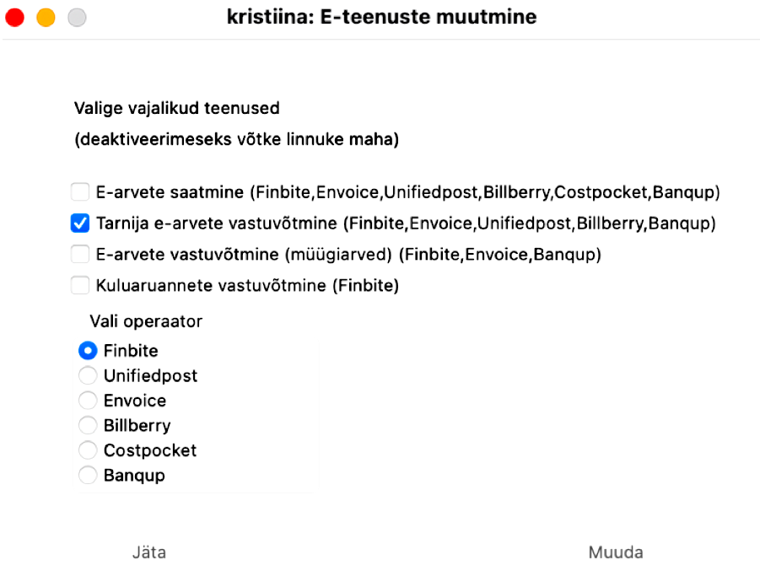Click Kuluaruannete vastuvõtmine (Finbite) label

point(247,285)
